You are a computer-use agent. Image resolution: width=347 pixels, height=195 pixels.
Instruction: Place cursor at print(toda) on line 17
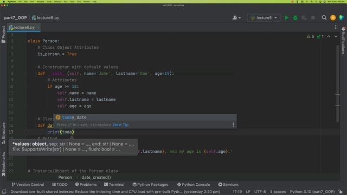pyautogui.click(x=61, y=132)
